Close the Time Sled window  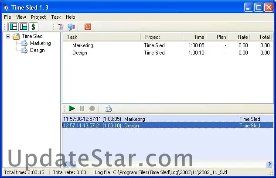[269, 7]
